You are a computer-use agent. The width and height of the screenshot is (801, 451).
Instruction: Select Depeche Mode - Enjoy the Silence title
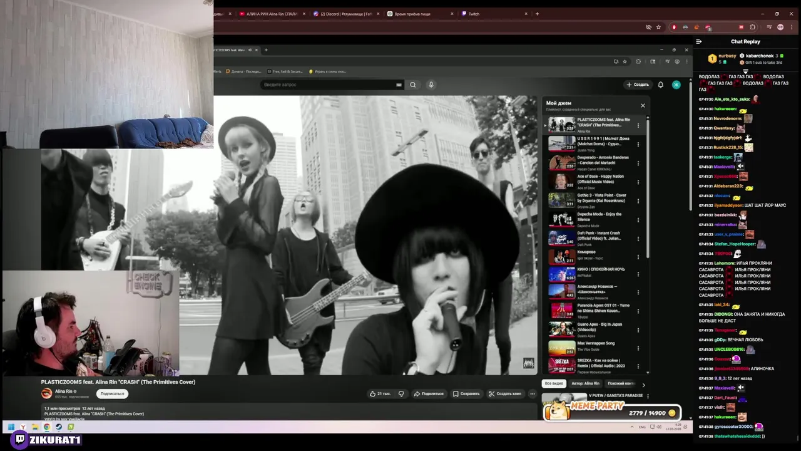pos(599,216)
